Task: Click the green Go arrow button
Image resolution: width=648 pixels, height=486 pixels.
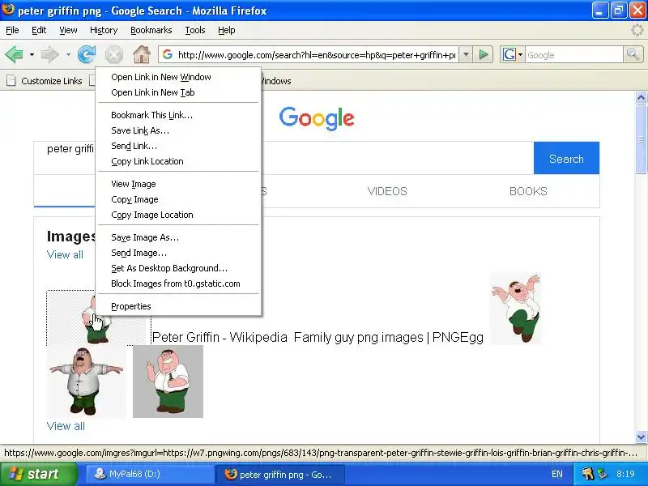Action: coord(483,54)
